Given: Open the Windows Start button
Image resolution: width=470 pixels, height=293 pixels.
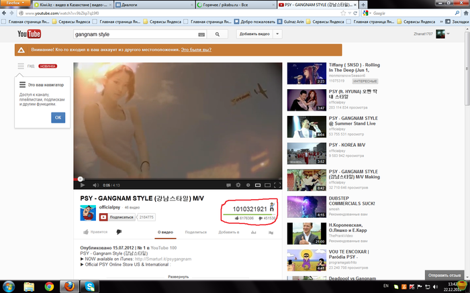Looking at the screenshot, I should coord(8,287).
